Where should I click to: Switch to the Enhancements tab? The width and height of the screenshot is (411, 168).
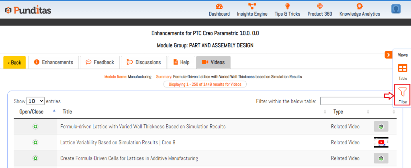tap(53, 62)
